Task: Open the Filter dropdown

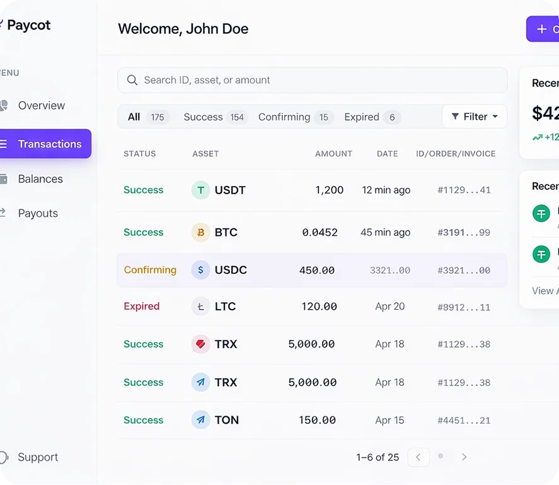Action: pyautogui.click(x=475, y=117)
